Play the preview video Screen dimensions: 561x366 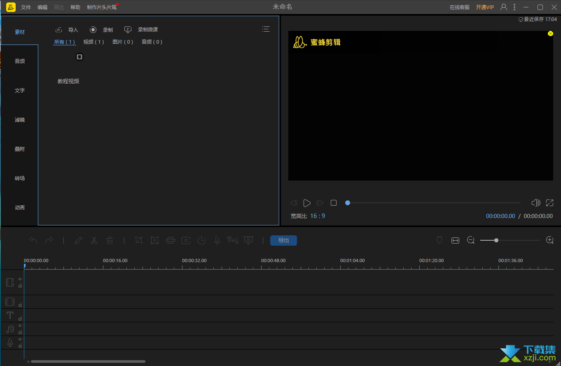[x=307, y=203]
